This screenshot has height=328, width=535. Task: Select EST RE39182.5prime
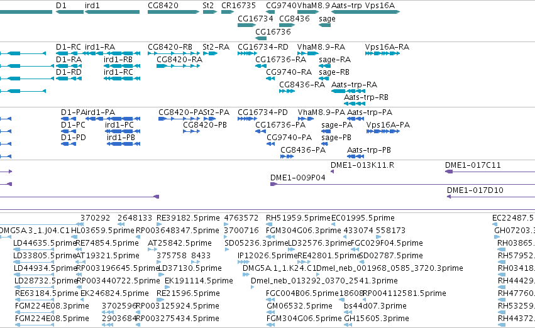[188, 218]
